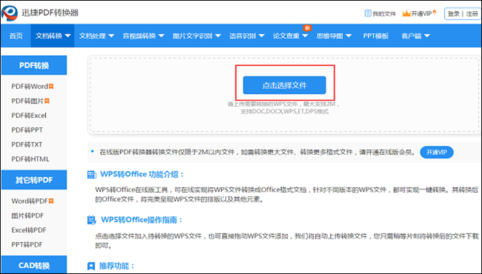Open the 文档转换 menu label
The width and height of the screenshot is (482, 274).
point(49,36)
